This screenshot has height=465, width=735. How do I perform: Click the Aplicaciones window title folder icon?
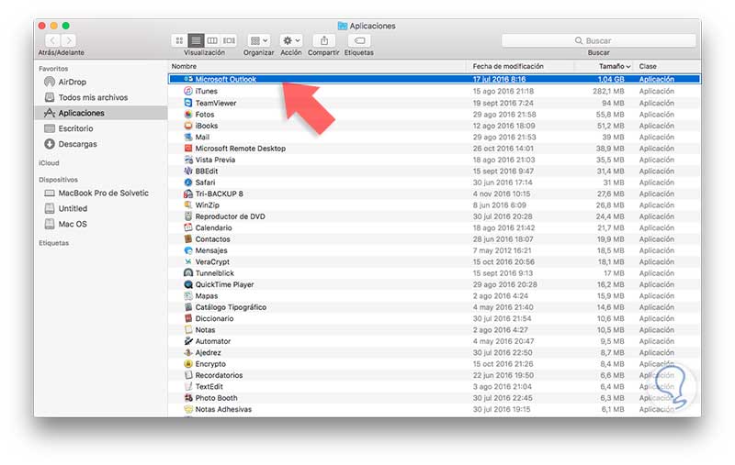point(343,26)
